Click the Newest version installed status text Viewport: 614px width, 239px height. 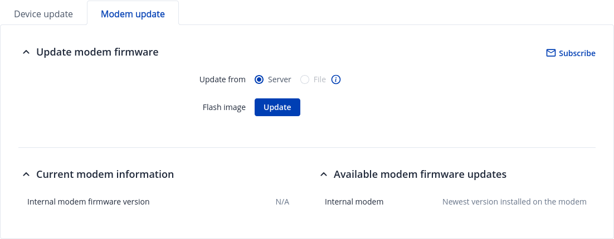514,202
